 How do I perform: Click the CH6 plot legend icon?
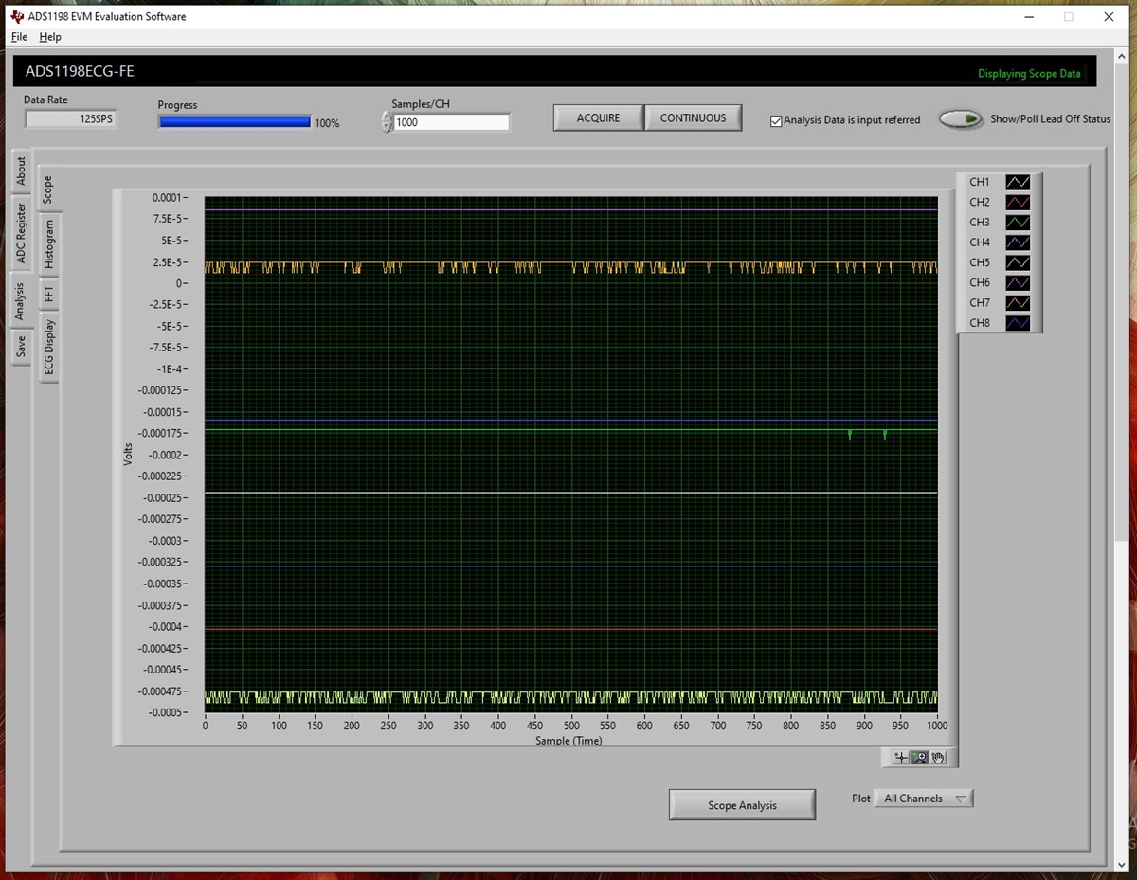point(1018,282)
